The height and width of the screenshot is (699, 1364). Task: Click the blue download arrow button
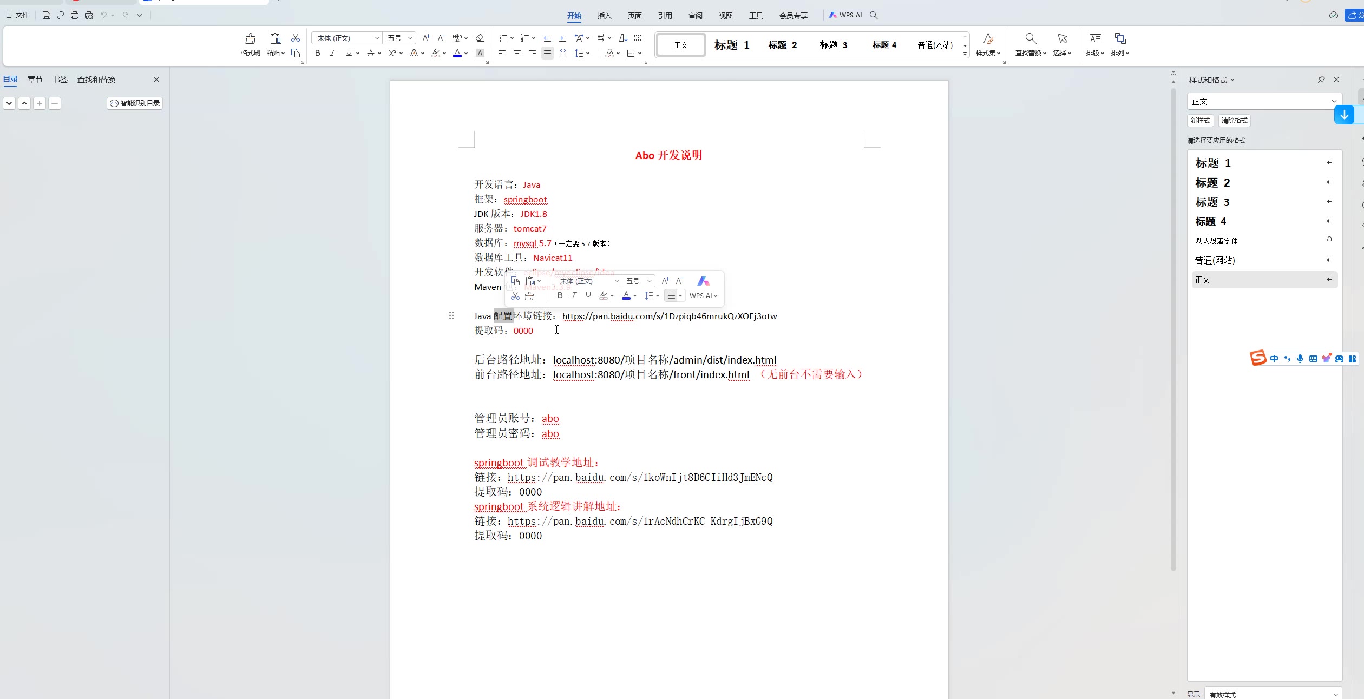click(x=1345, y=115)
